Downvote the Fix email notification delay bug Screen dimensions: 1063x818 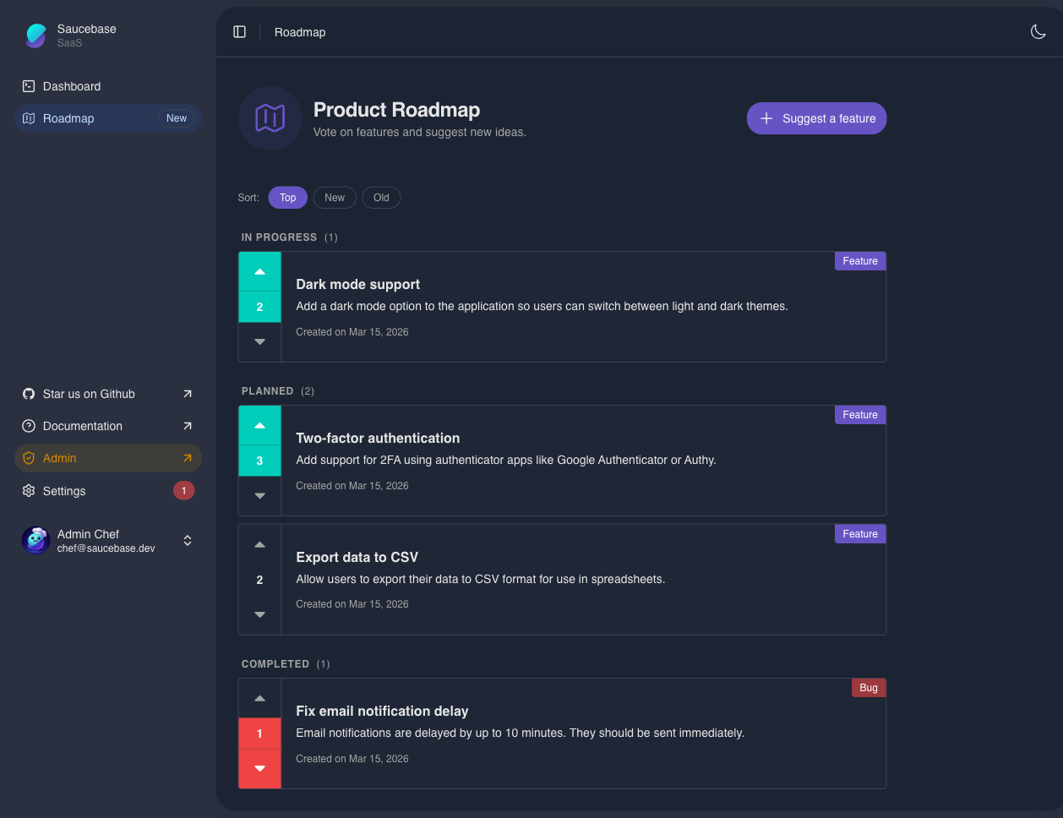tap(259, 769)
